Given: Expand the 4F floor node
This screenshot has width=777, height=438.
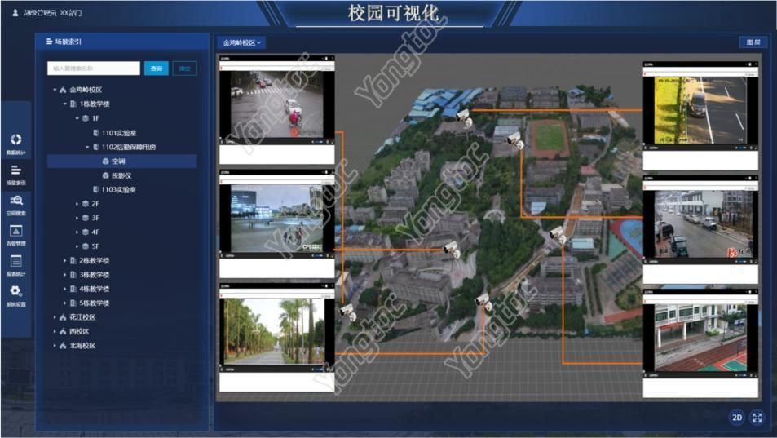Looking at the screenshot, I should [x=77, y=232].
